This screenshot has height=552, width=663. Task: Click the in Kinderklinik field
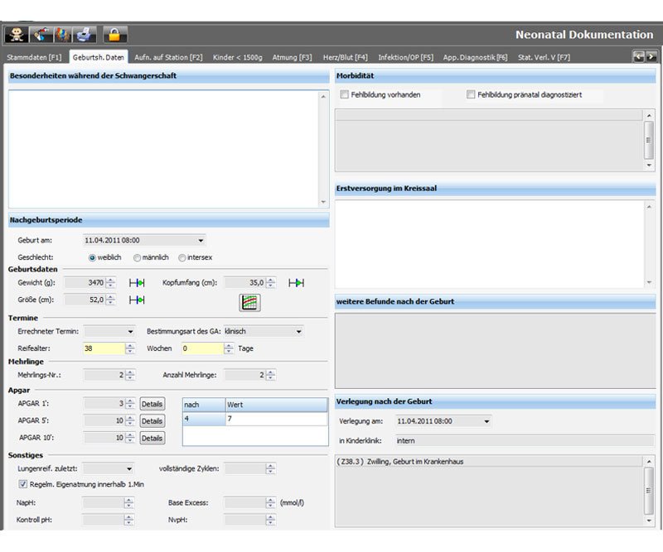[525, 441]
